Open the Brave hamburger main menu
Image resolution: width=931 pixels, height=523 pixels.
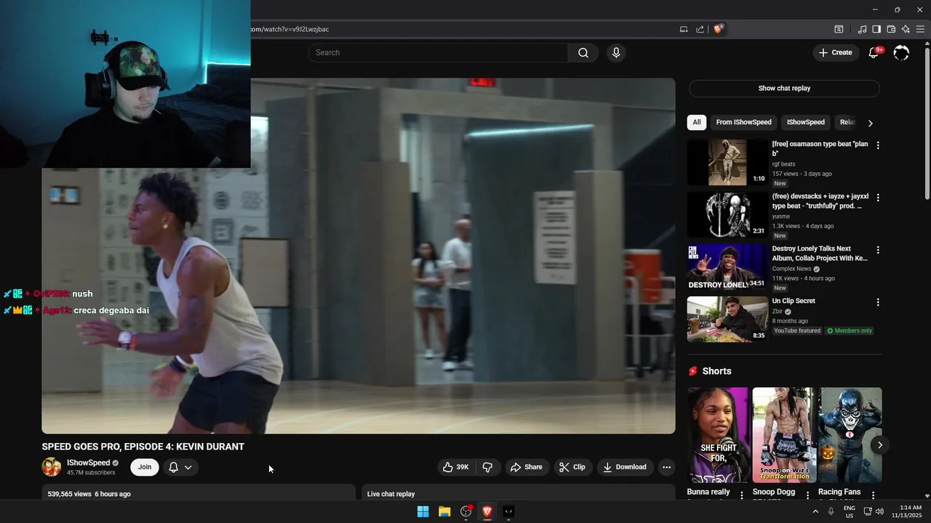[920, 29]
